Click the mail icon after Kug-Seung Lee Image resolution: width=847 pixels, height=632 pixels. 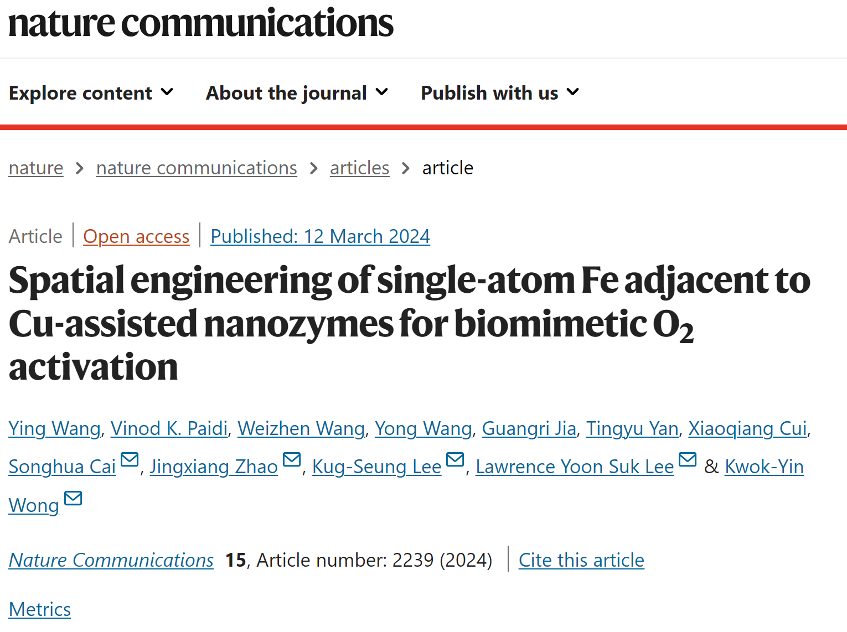[455, 460]
